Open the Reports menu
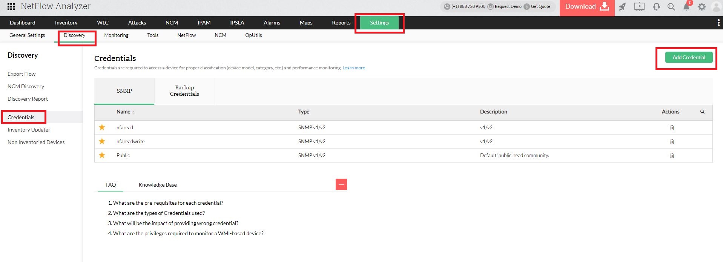Viewport: 723px width, 262px height. pyautogui.click(x=341, y=23)
